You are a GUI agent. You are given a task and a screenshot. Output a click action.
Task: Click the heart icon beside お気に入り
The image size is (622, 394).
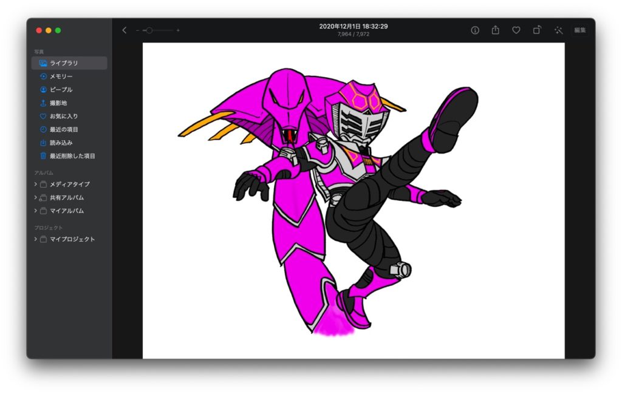click(x=43, y=116)
